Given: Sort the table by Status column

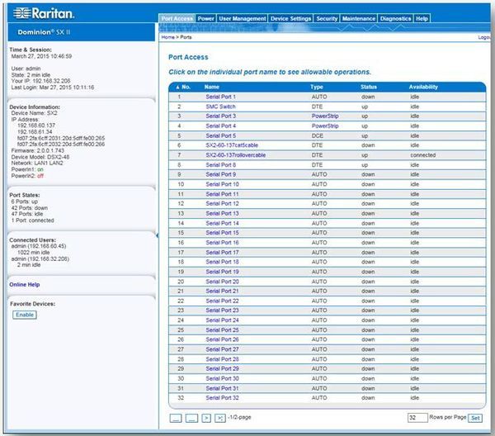Looking at the screenshot, I should 369,87.
